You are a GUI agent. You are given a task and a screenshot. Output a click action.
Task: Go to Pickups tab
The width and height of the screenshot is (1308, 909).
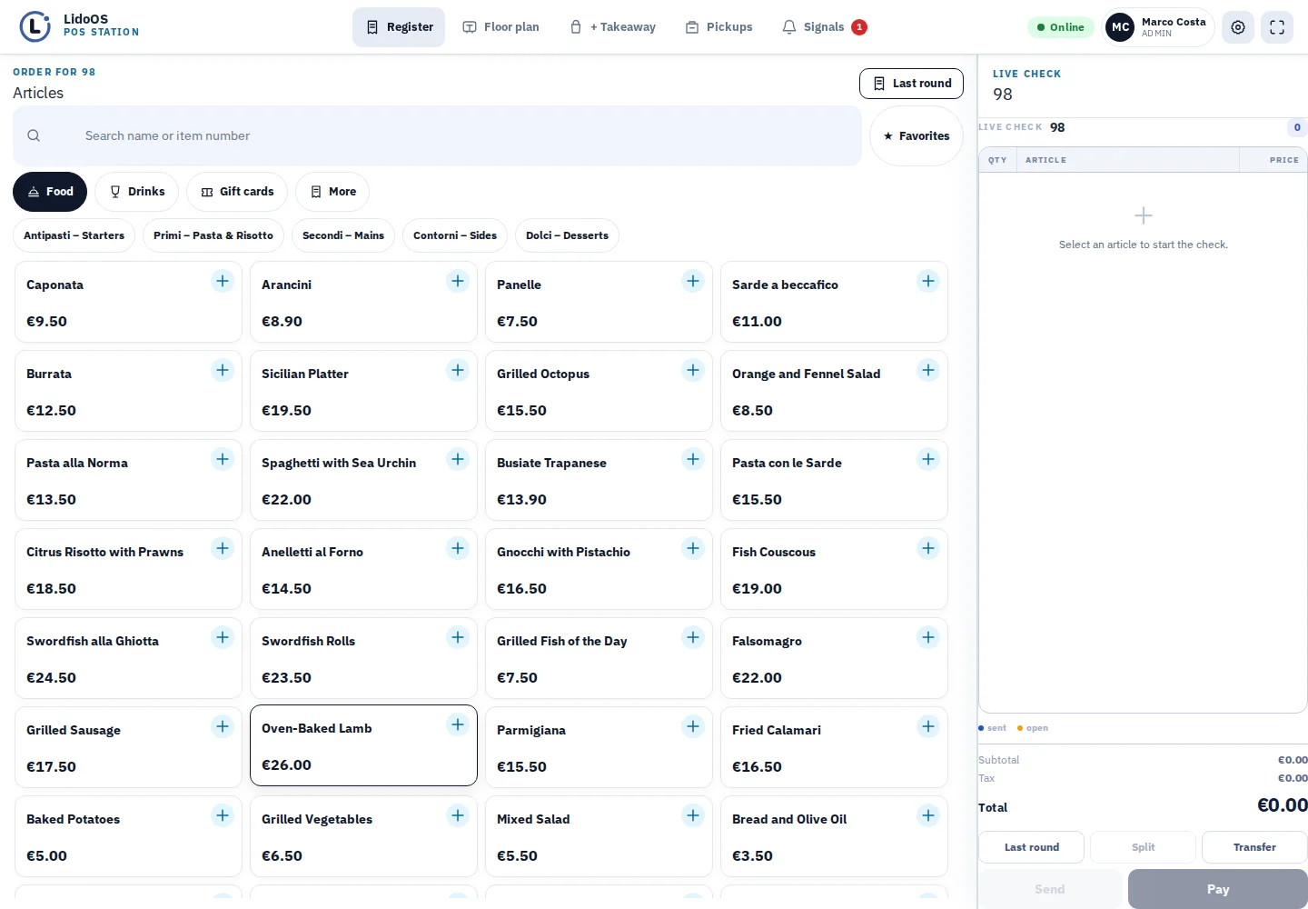(x=718, y=27)
